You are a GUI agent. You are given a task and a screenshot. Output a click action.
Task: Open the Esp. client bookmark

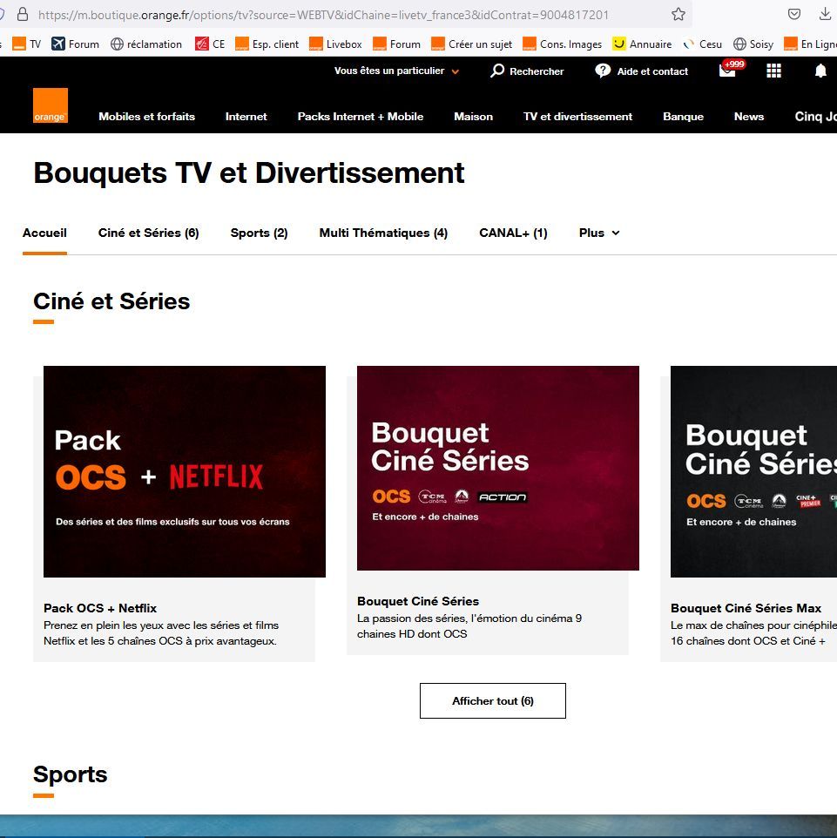click(x=267, y=44)
